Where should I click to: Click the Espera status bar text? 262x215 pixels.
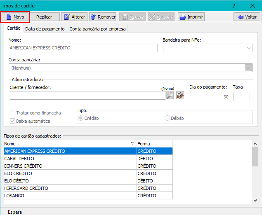coord(15,212)
